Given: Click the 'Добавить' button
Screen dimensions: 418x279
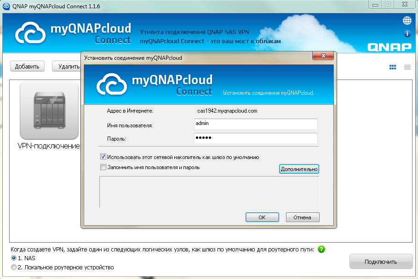Looking at the screenshot, I should click(x=27, y=66).
